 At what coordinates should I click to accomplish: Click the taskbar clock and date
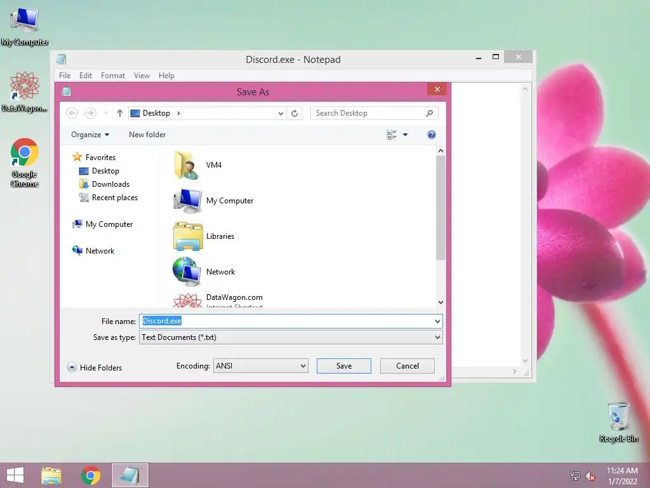click(622, 476)
